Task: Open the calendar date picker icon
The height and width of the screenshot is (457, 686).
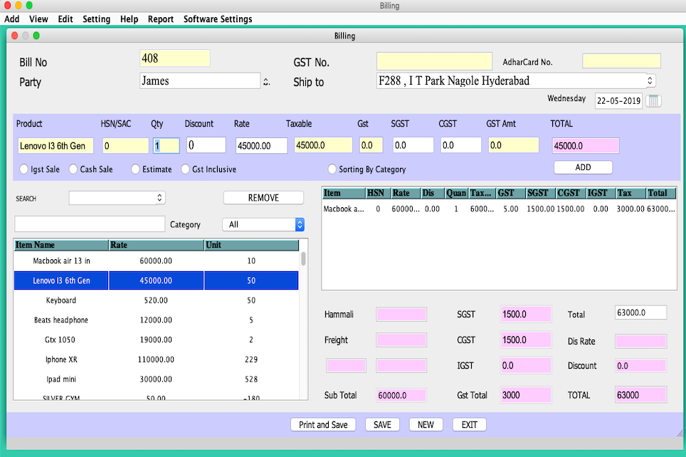Action: pyautogui.click(x=653, y=101)
